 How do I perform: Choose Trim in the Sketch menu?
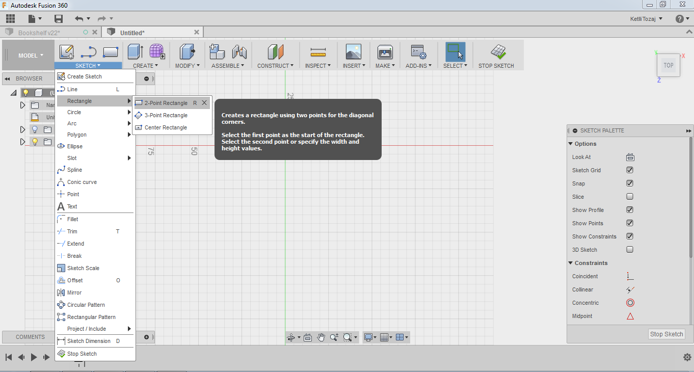pyautogui.click(x=95, y=231)
